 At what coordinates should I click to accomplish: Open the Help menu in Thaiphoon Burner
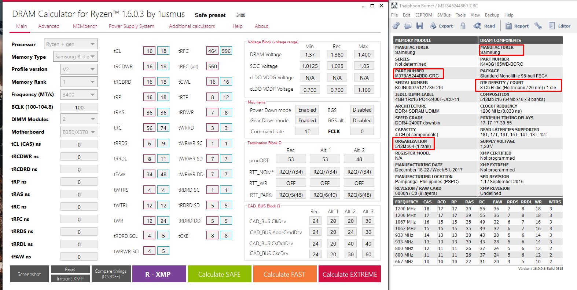click(x=509, y=15)
